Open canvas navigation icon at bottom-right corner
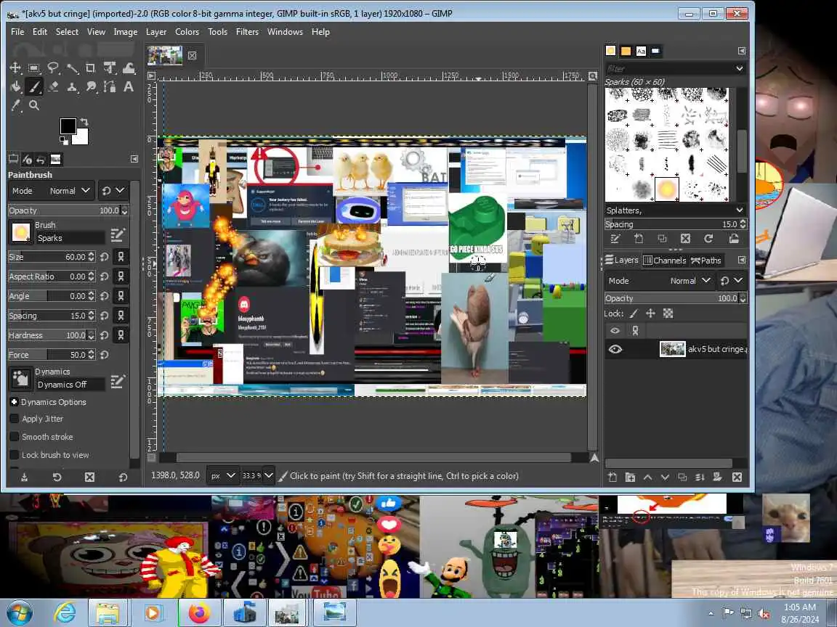The width and height of the screenshot is (837, 627). (594, 458)
